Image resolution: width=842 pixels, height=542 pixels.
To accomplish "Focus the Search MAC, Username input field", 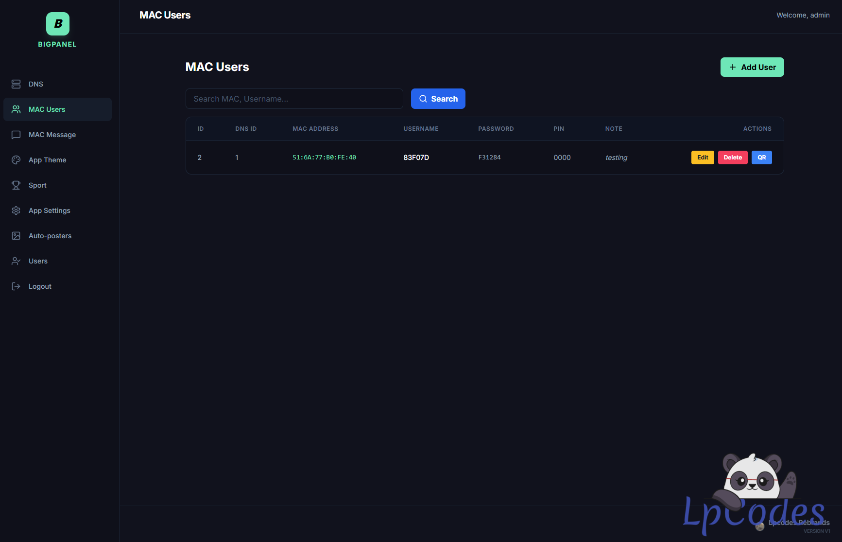I will tap(294, 99).
